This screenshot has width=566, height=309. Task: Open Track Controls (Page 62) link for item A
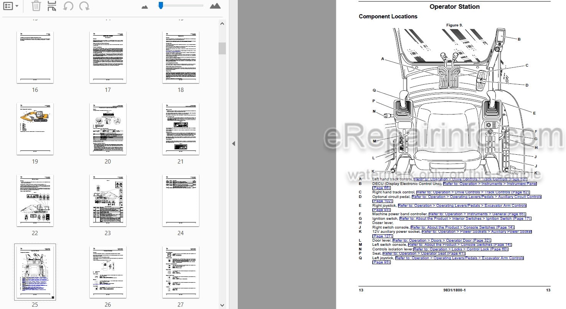pos(471,179)
